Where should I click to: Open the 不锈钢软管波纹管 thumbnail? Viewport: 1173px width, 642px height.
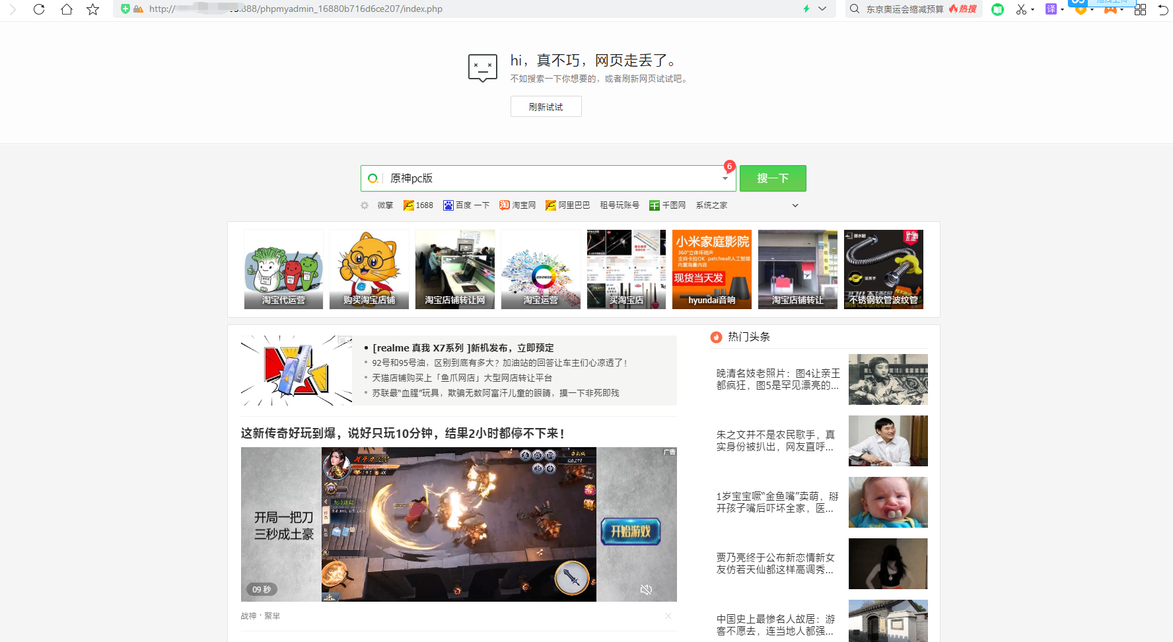(x=884, y=269)
